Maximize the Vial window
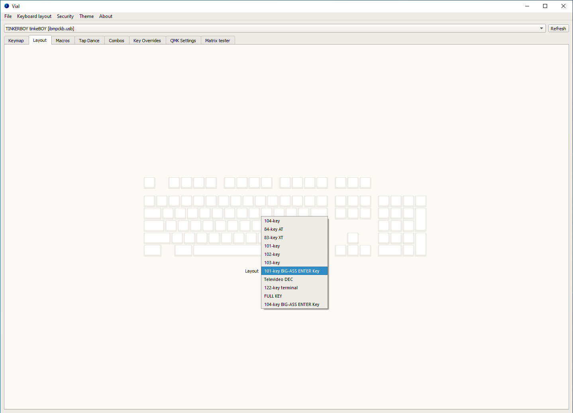573x413 pixels. pyautogui.click(x=545, y=6)
